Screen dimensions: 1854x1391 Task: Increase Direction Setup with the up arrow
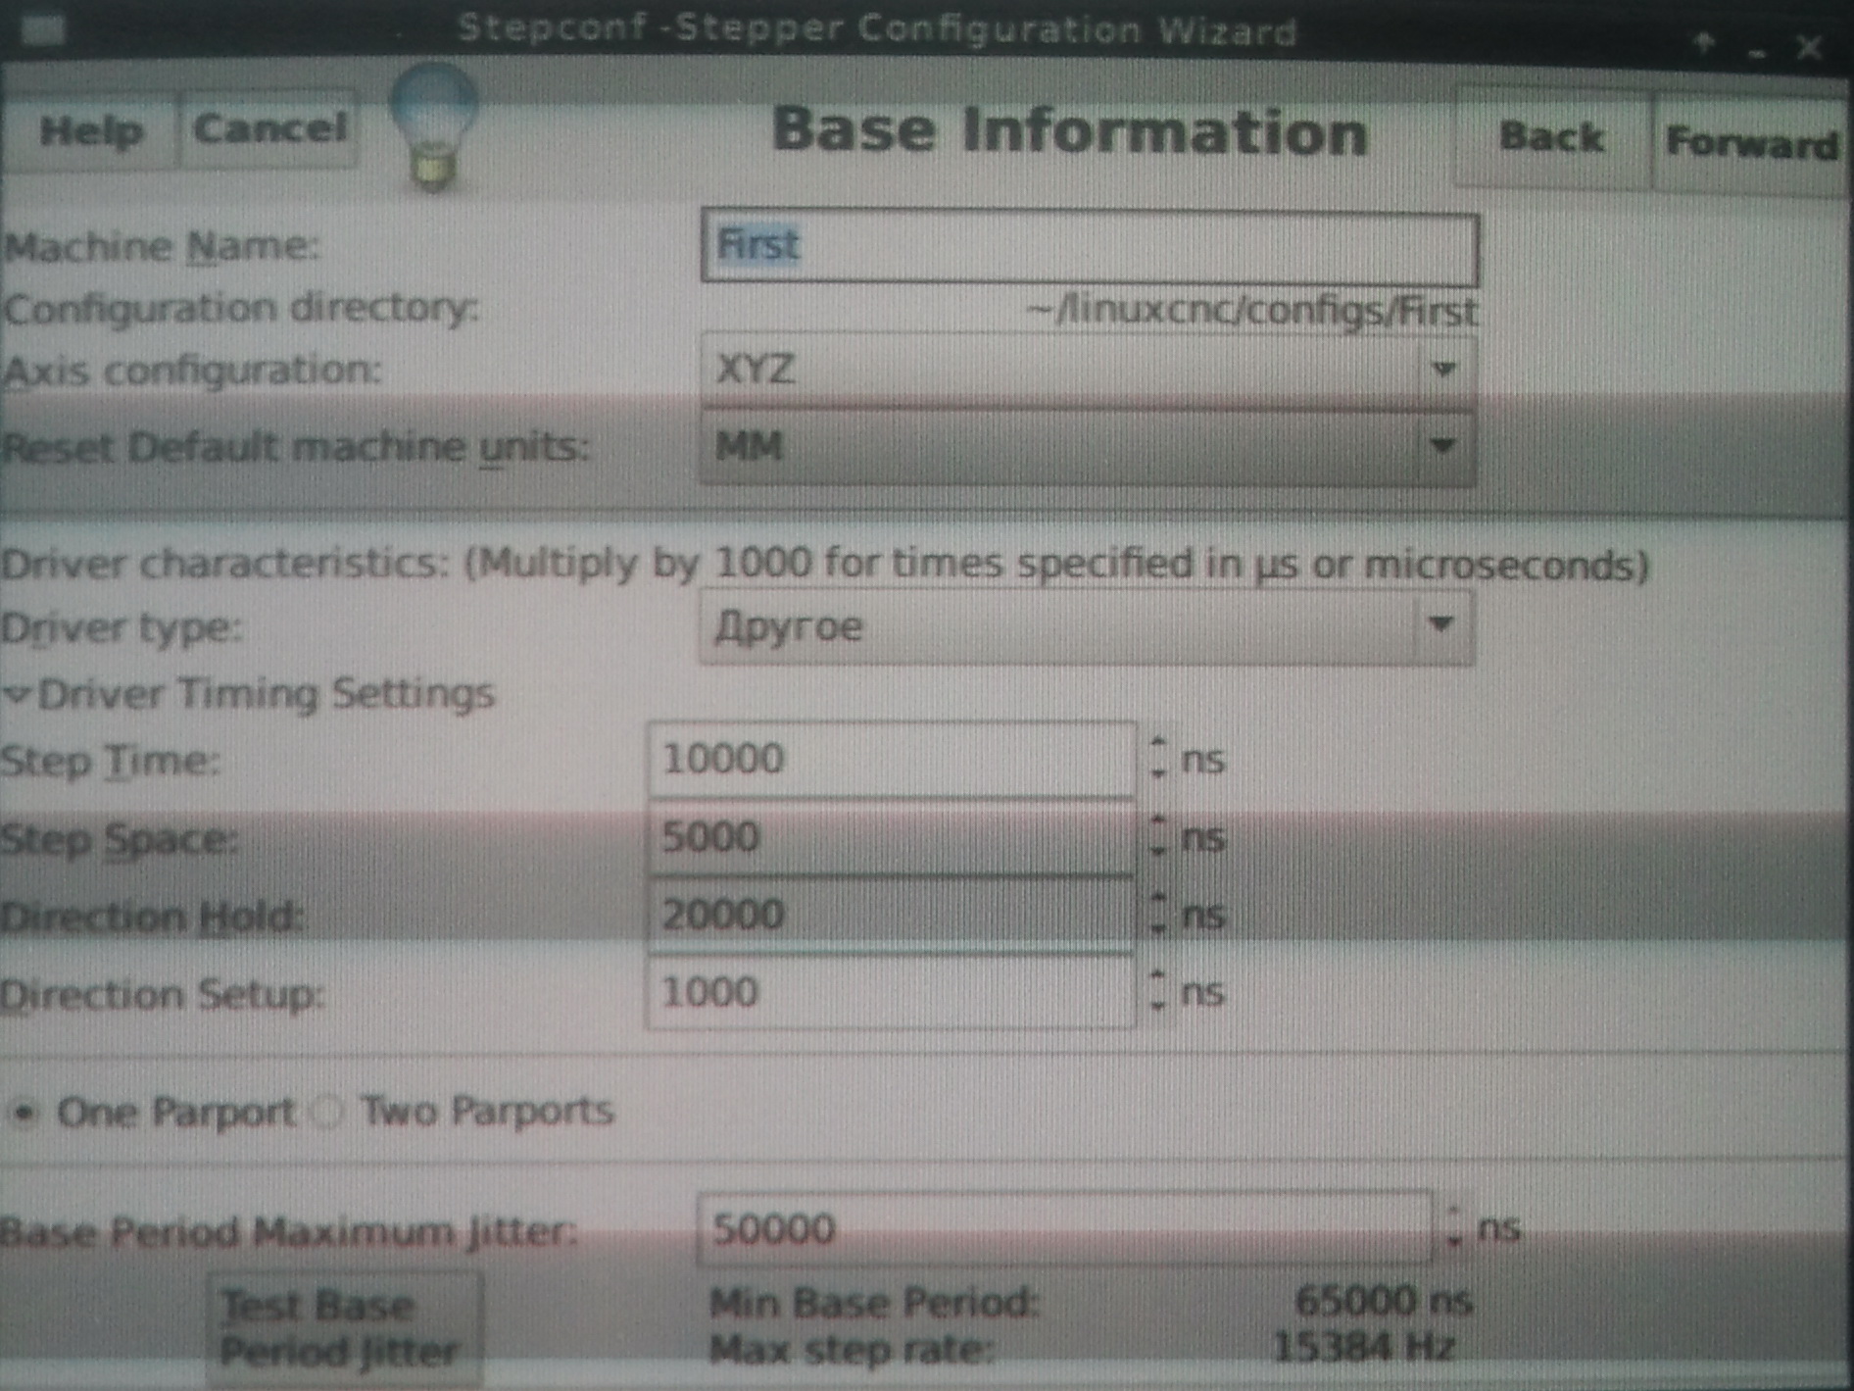pos(1158,976)
